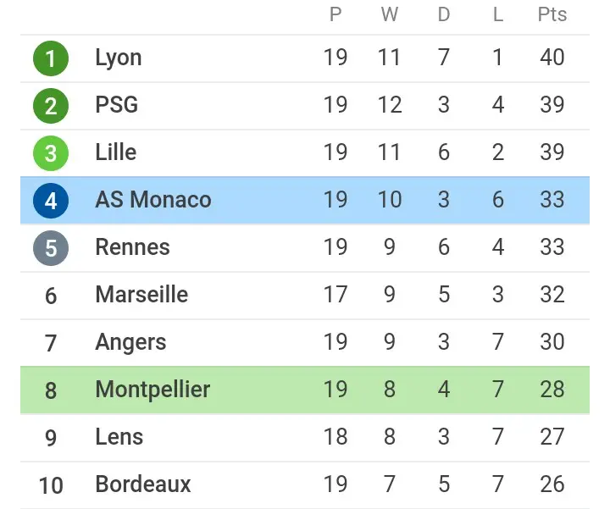Open the PSG team entry
The height and width of the screenshot is (509, 610).
point(117,105)
